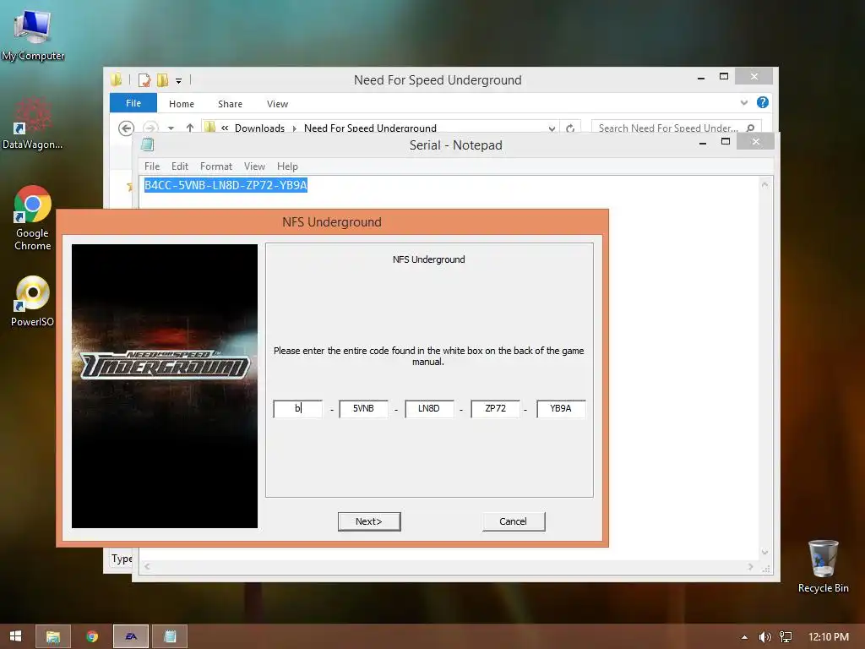Show hidden system tray icons
Screen dimensions: 865x649
(744, 637)
